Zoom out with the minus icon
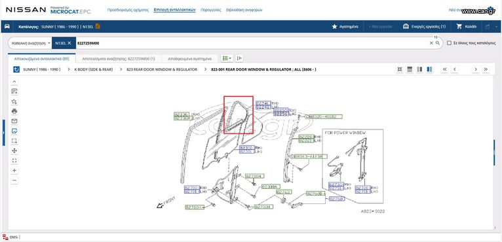The height and width of the screenshot is (242, 502). pos(14,181)
